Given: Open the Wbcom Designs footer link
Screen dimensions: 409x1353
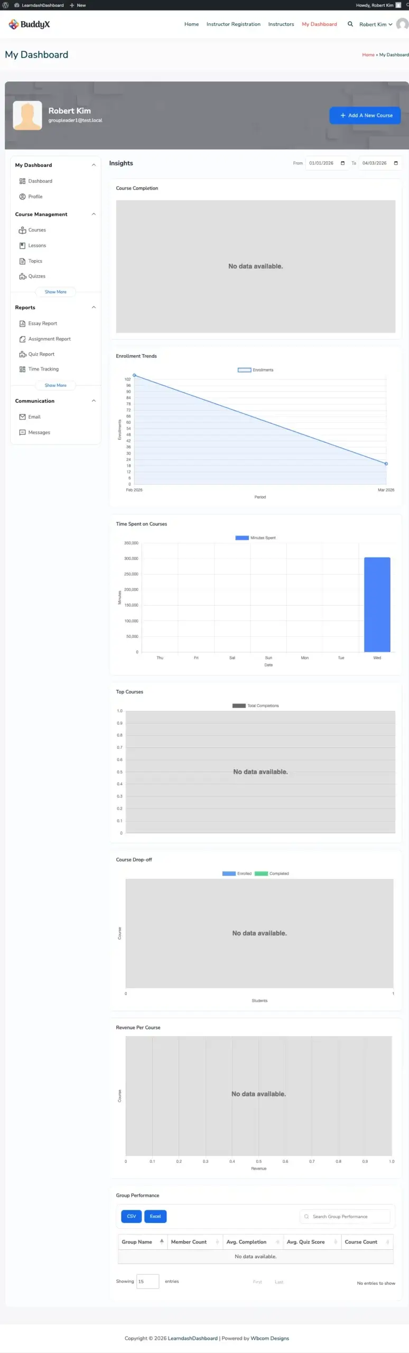Looking at the screenshot, I should point(269,1338).
